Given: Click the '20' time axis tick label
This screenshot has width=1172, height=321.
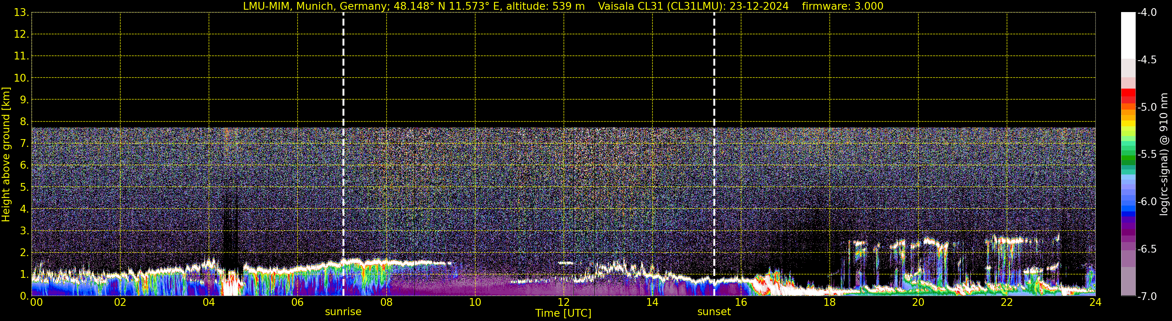Looking at the screenshot, I should tap(918, 302).
